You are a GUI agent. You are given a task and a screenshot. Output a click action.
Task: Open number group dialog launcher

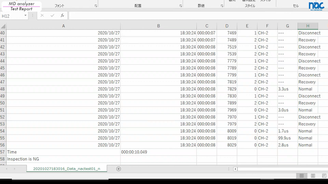click(x=222, y=6)
